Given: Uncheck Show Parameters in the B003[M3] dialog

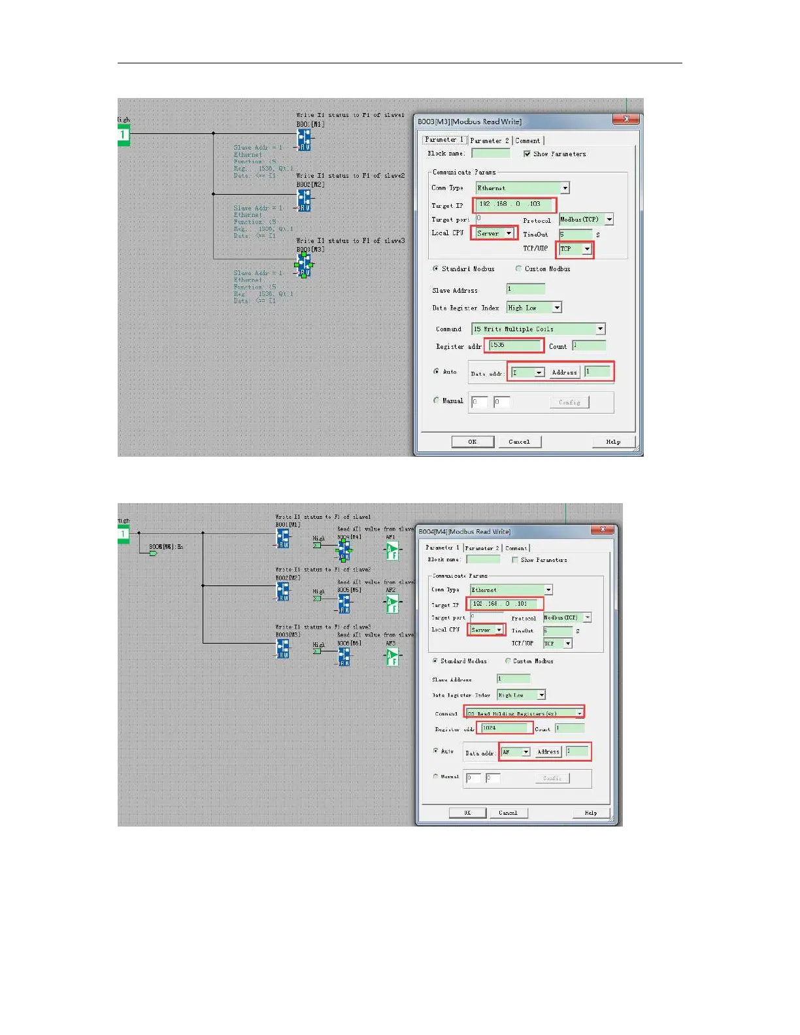Looking at the screenshot, I should (527, 154).
